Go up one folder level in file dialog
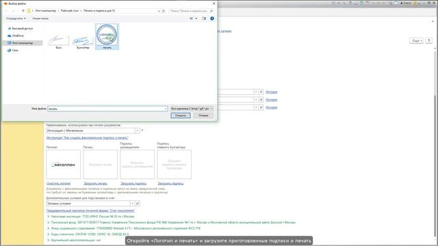 (23, 11)
